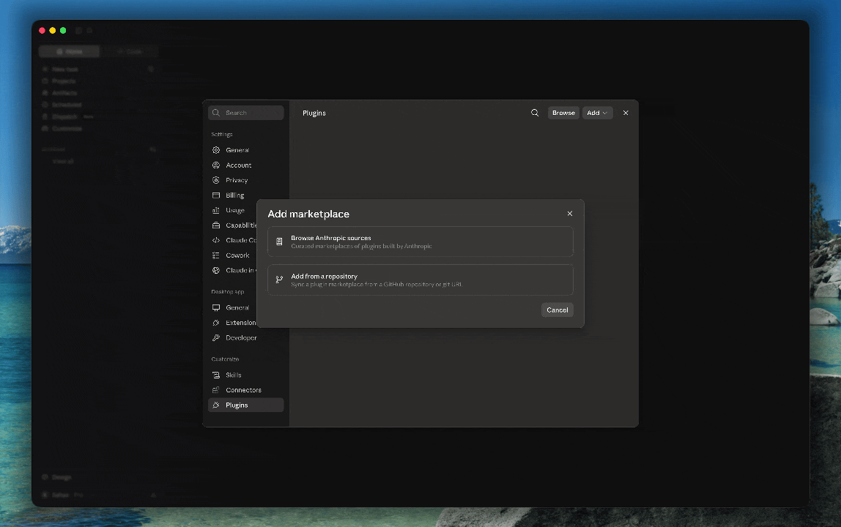The height and width of the screenshot is (527, 841).
Task: Click the Account person icon in settings sidebar
Action: (216, 165)
